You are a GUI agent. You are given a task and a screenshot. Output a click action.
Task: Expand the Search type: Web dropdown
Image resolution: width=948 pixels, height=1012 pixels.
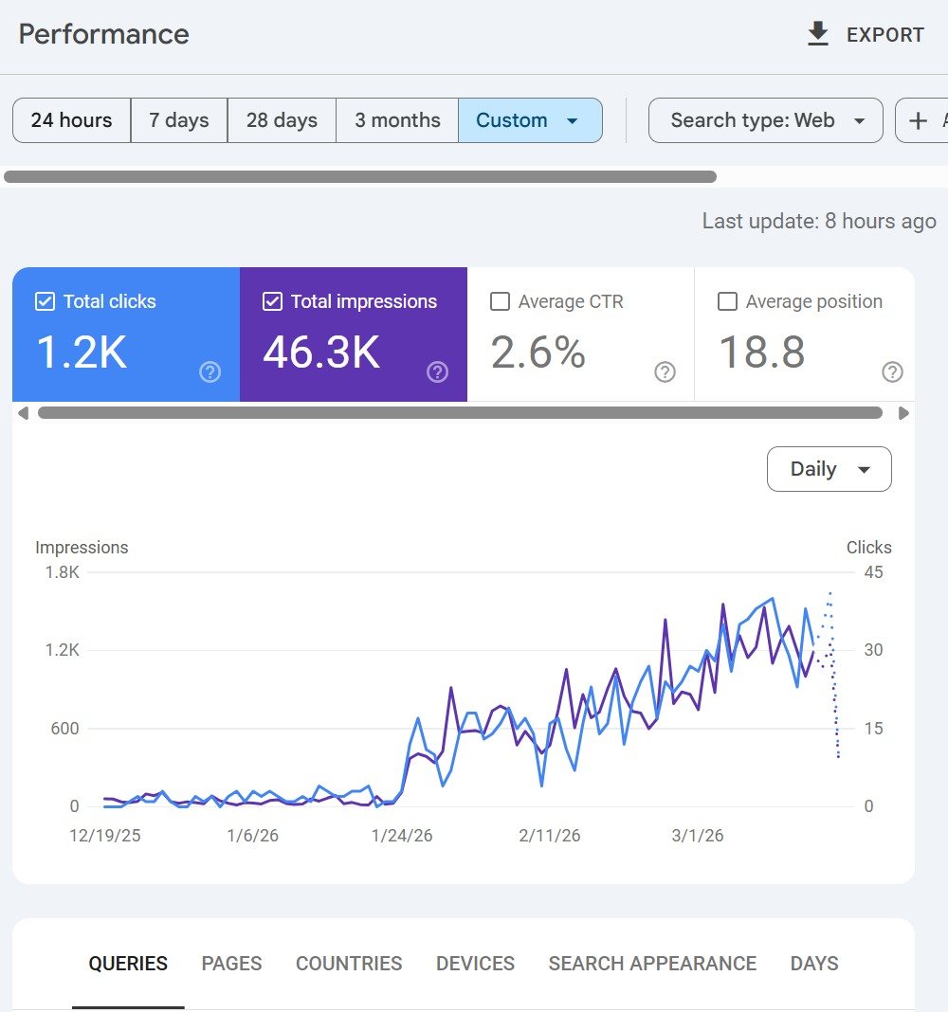pos(765,120)
